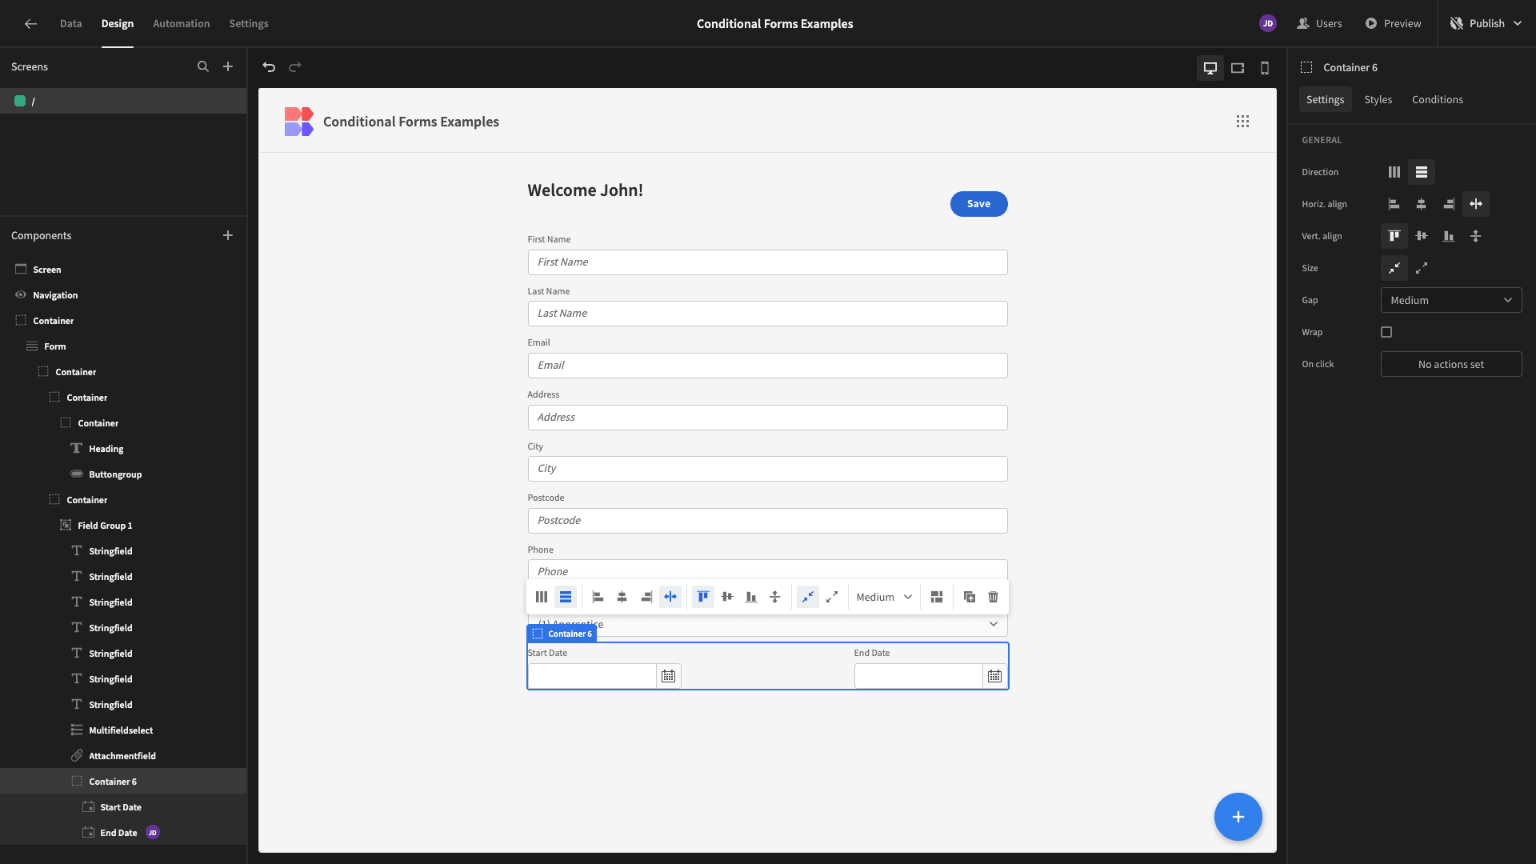Switch to mobile device preview icon

pyautogui.click(x=1265, y=68)
